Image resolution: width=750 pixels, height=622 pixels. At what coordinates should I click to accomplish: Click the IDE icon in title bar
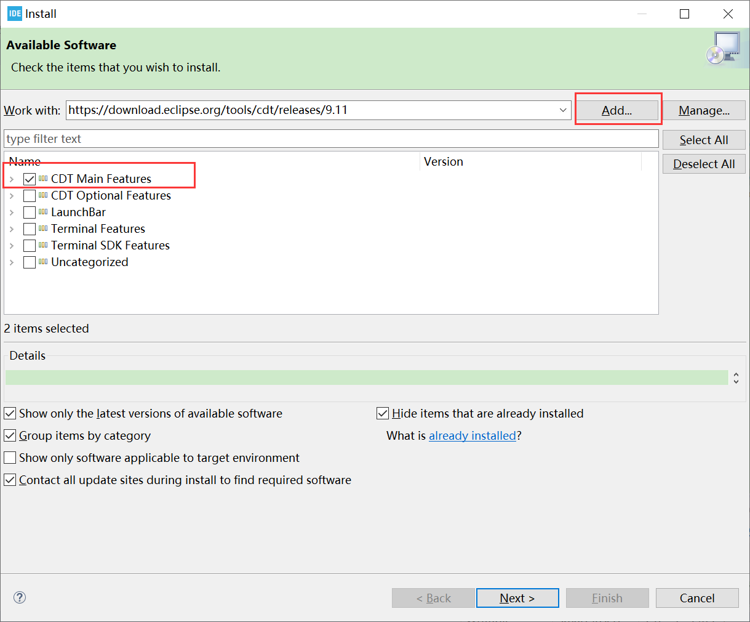[15, 14]
